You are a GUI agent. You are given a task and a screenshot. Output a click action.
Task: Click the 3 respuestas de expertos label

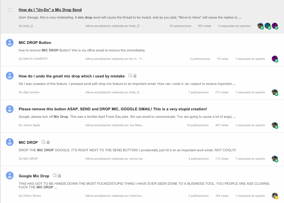pos(234,26)
